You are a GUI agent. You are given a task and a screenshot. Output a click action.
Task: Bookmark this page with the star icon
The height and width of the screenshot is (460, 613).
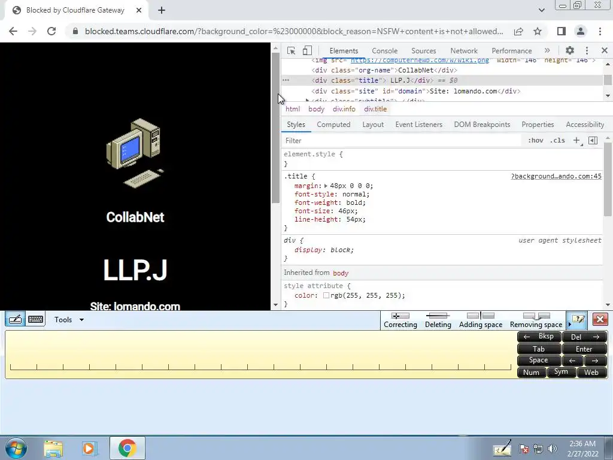click(538, 31)
